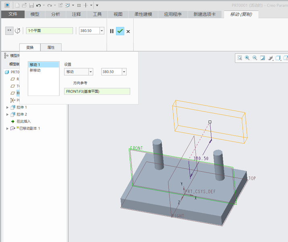288x242 pixels.
Task: Switch to the 新建选项卡 ribbon tab
Action: click(205, 14)
